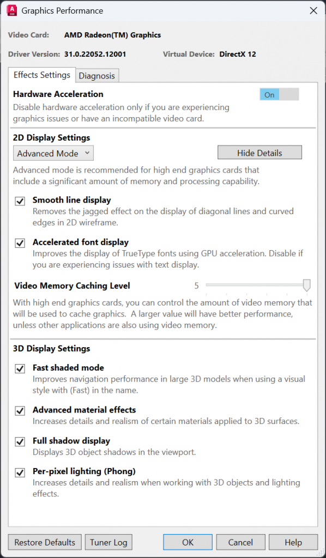
Task: Toggle Hardware Acceleration switch off
Action: click(279, 95)
